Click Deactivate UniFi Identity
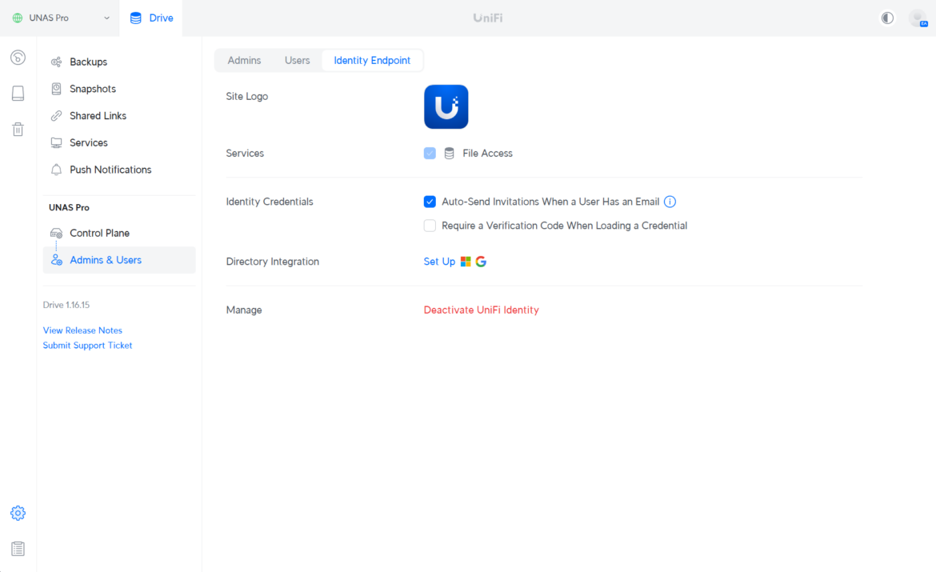This screenshot has height=572, width=936. 481,310
